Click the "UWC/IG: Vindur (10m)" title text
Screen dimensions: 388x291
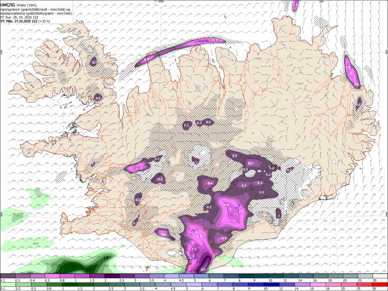tap(19, 5)
